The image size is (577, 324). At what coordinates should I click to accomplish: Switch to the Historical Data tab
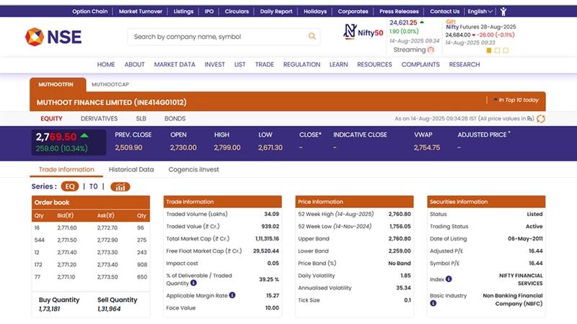click(131, 170)
